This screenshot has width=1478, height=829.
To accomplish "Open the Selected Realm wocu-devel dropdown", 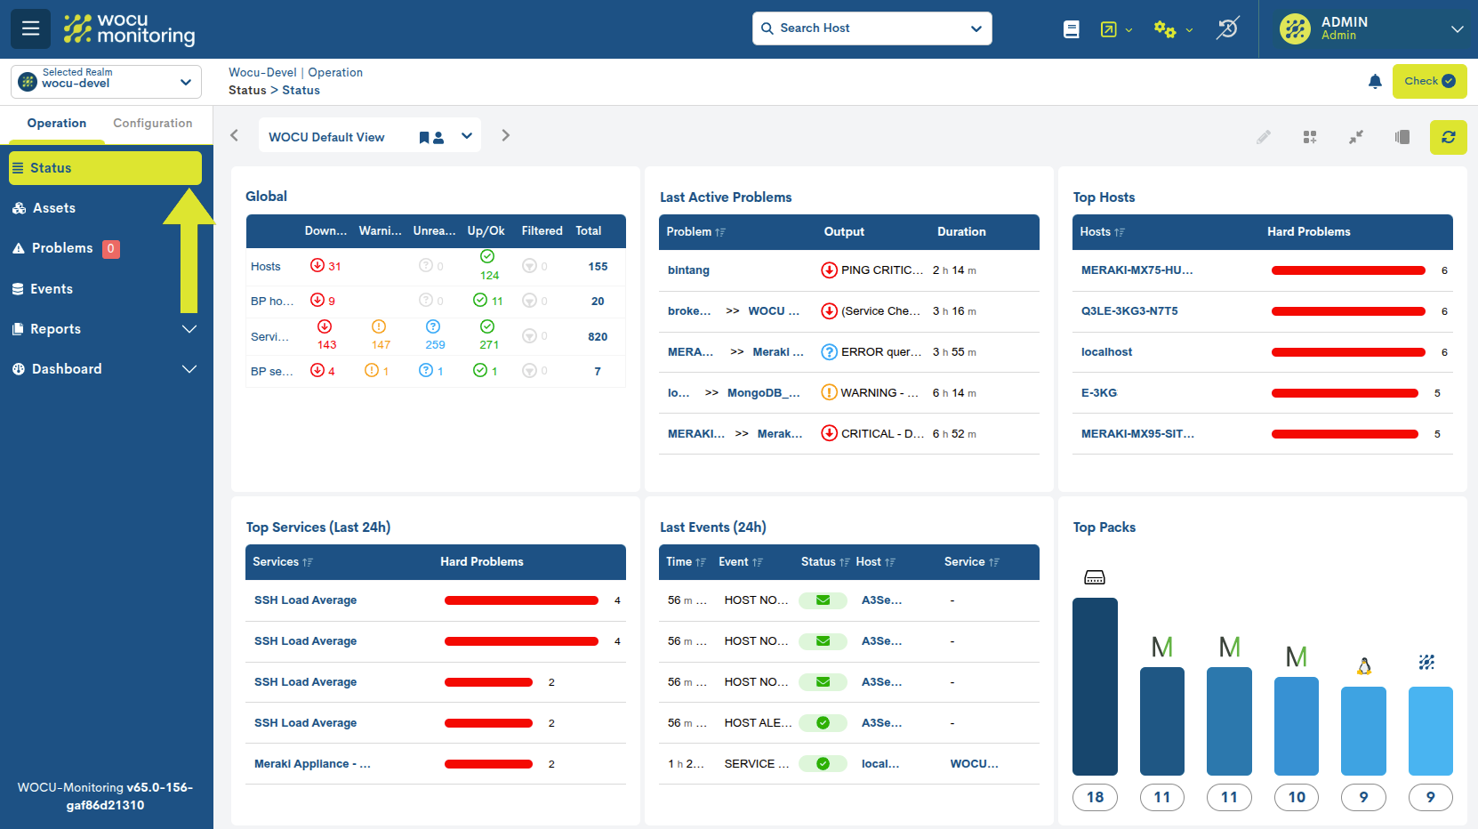I will 105,81.
